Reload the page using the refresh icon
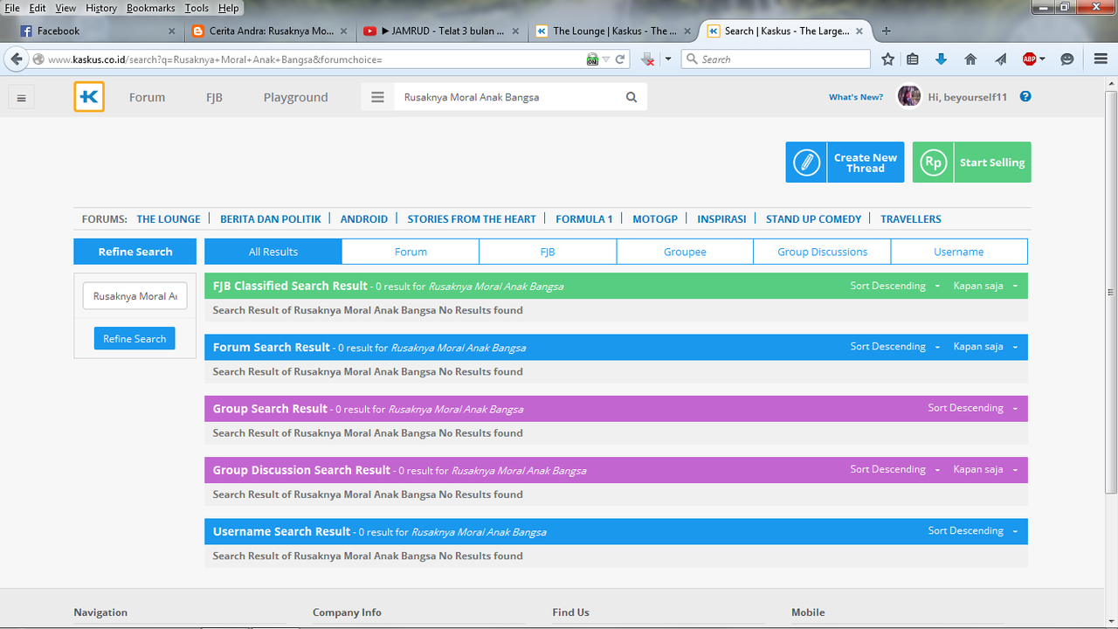The height and width of the screenshot is (629, 1118). pyautogui.click(x=620, y=59)
